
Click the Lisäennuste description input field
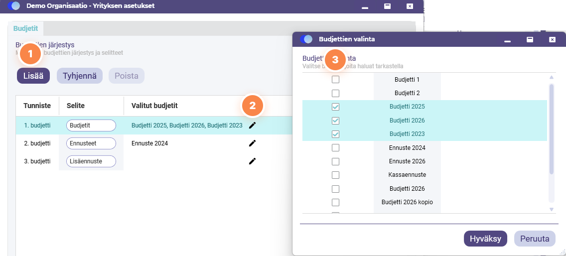click(x=91, y=161)
